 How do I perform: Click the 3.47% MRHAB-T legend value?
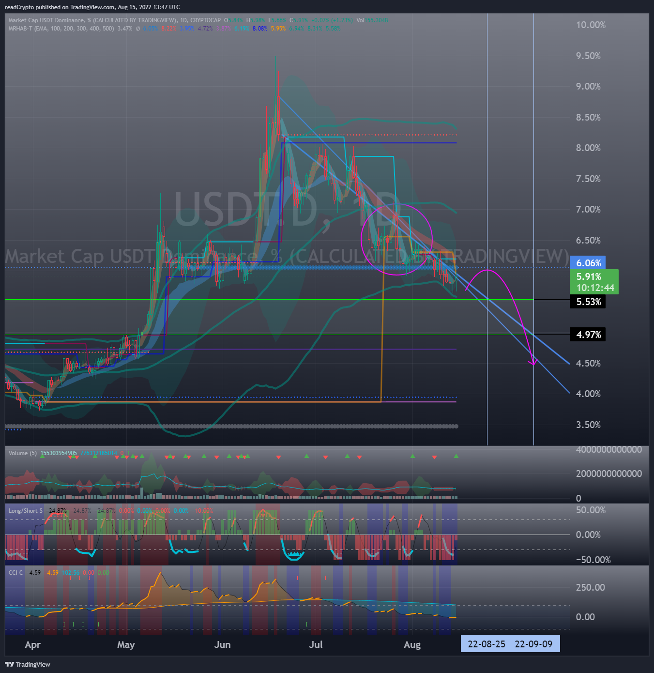pos(124,29)
